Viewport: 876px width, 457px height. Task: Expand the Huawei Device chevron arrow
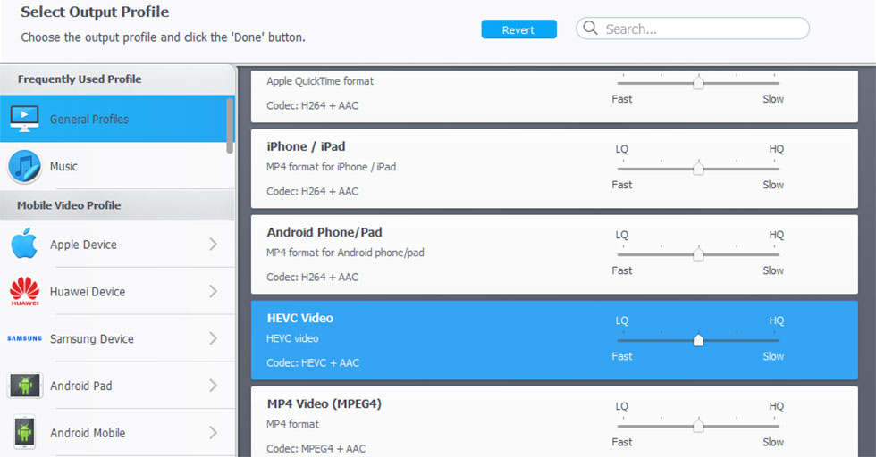click(213, 291)
